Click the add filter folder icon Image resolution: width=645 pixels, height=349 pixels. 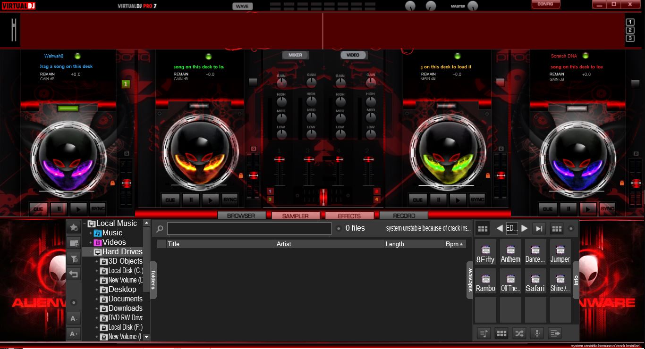tap(73, 258)
